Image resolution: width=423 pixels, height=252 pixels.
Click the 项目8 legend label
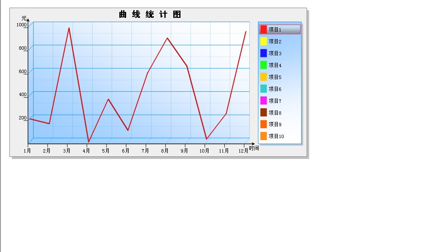(275, 113)
